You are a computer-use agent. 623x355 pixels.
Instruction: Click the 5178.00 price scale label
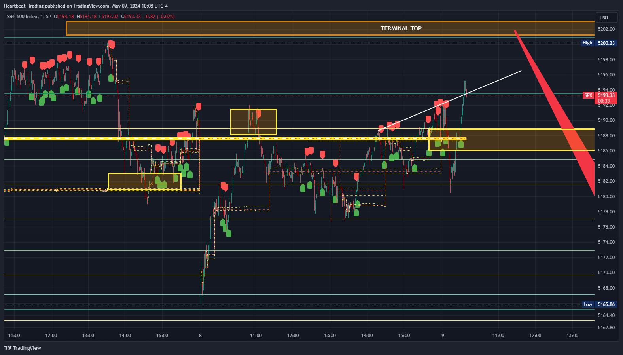(x=606, y=212)
